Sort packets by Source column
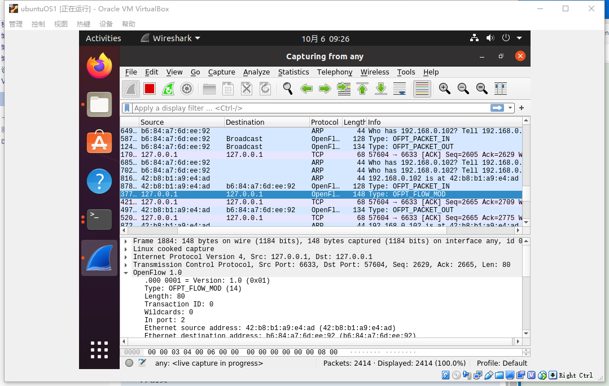Screen dimensions: 609x386 (x=181, y=122)
